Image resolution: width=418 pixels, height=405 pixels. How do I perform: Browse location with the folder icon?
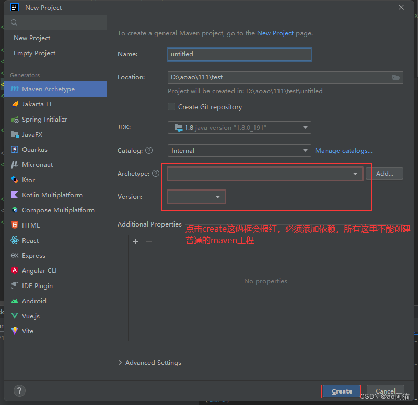[396, 77]
